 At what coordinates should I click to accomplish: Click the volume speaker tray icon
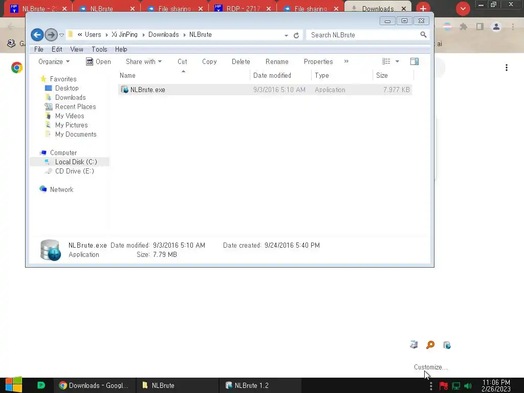click(468, 386)
